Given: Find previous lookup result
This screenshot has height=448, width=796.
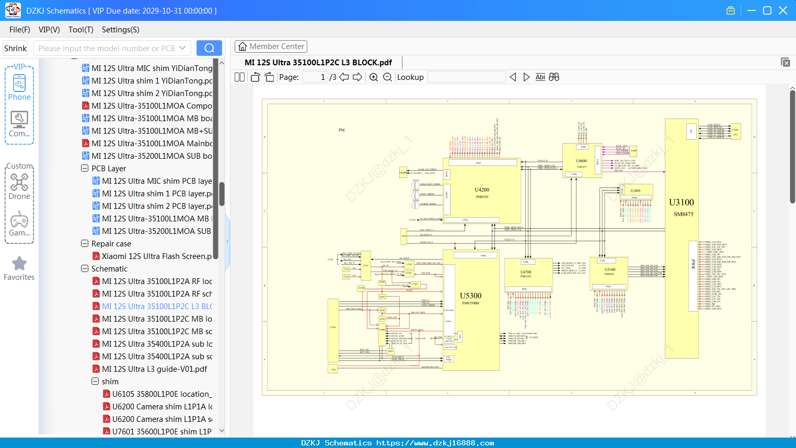Looking at the screenshot, I should [513, 77].
